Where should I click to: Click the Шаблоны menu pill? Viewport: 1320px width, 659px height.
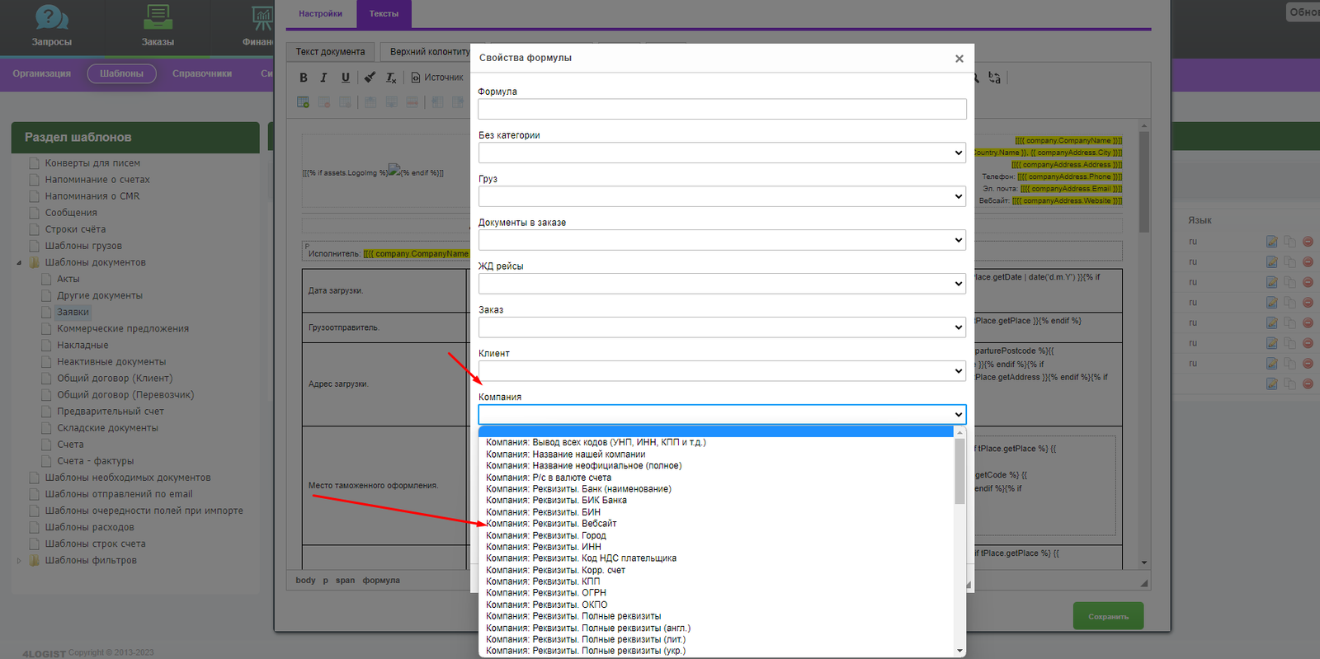point(121,73)
